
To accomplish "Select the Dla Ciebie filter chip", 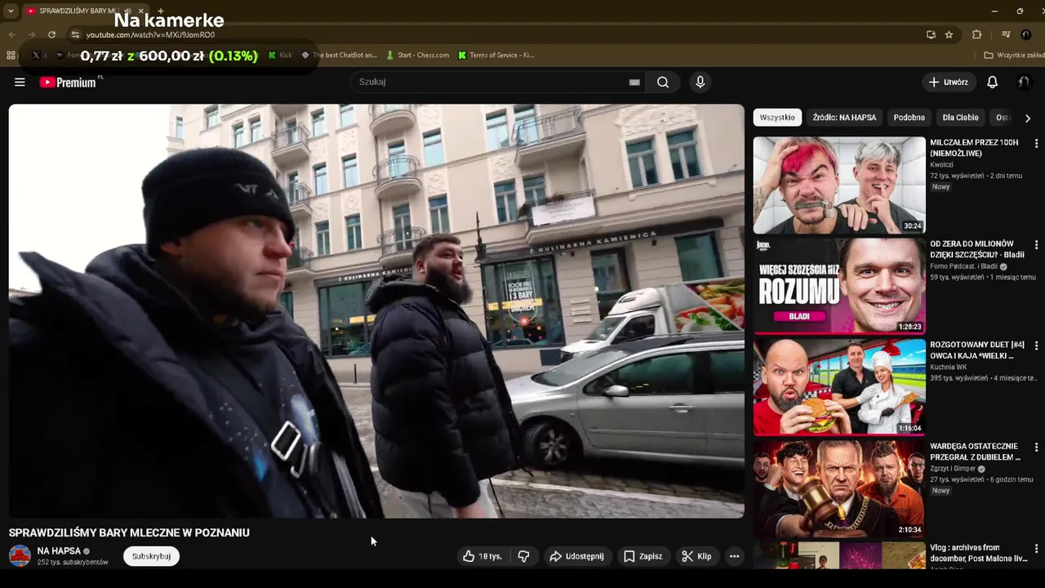I will click(x=960, y=118).
